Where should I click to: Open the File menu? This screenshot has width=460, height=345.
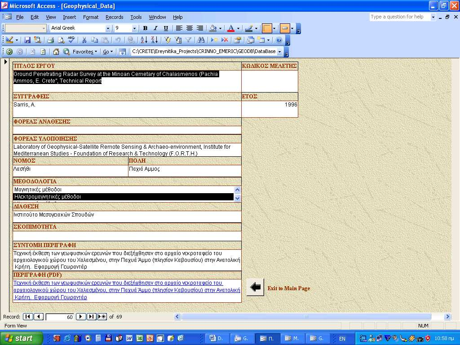click(x=20, y=17)
